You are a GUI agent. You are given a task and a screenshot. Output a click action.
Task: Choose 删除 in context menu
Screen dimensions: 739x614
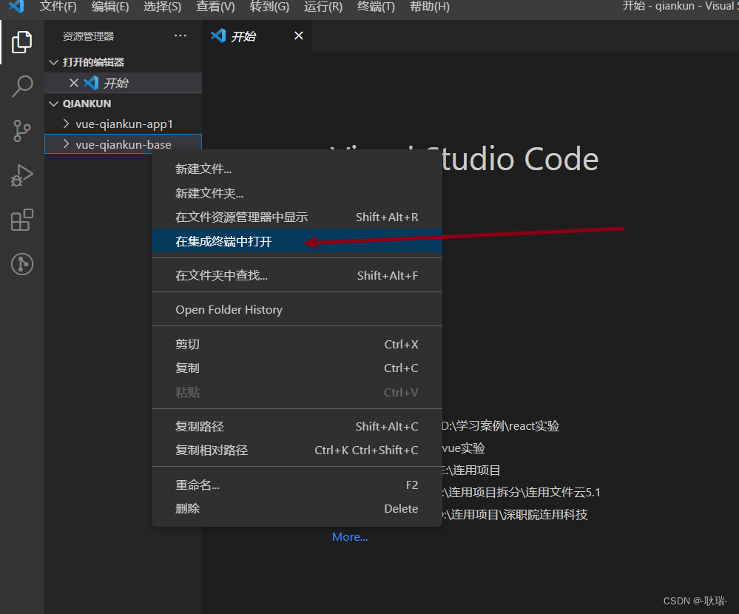coord(297,508)
